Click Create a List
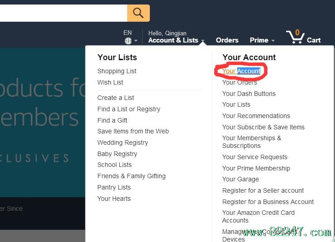The image size is (335, 242). [115, 98]
